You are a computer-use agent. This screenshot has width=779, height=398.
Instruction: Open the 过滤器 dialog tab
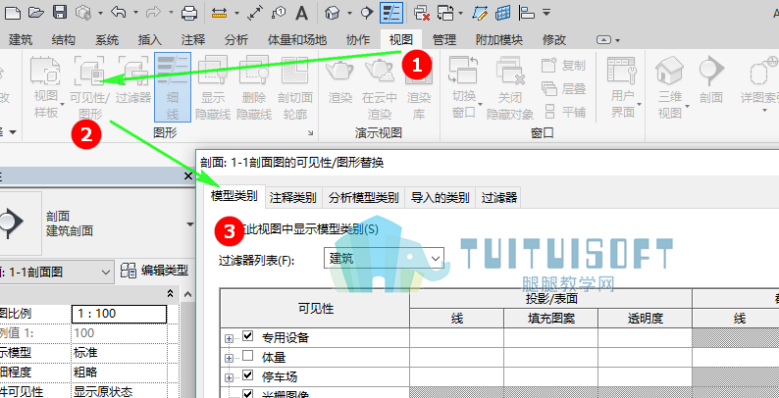[499, 198]
